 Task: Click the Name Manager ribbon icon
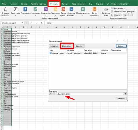coord(106,10)
